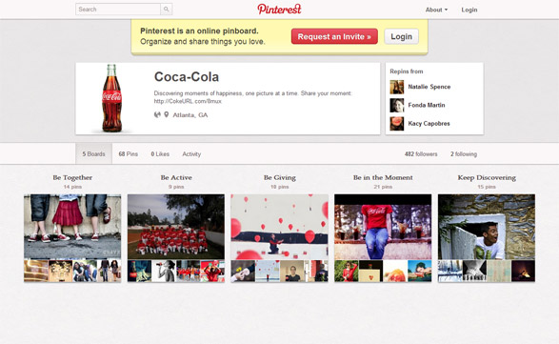This screenshot has width=559, height=344.
Task: Click second small thumbnail under Be Active
Action: pos(164,271)
